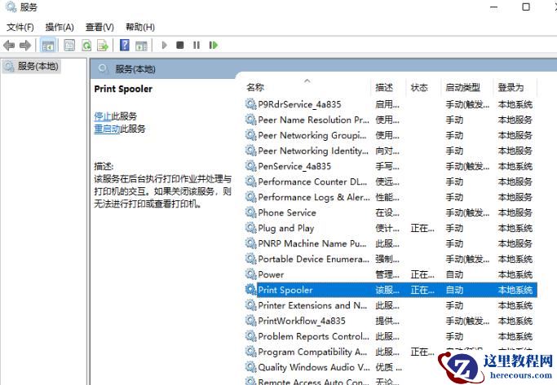
Task: Select the Performance Counter DL... service
Action: (x=312, y=182)
